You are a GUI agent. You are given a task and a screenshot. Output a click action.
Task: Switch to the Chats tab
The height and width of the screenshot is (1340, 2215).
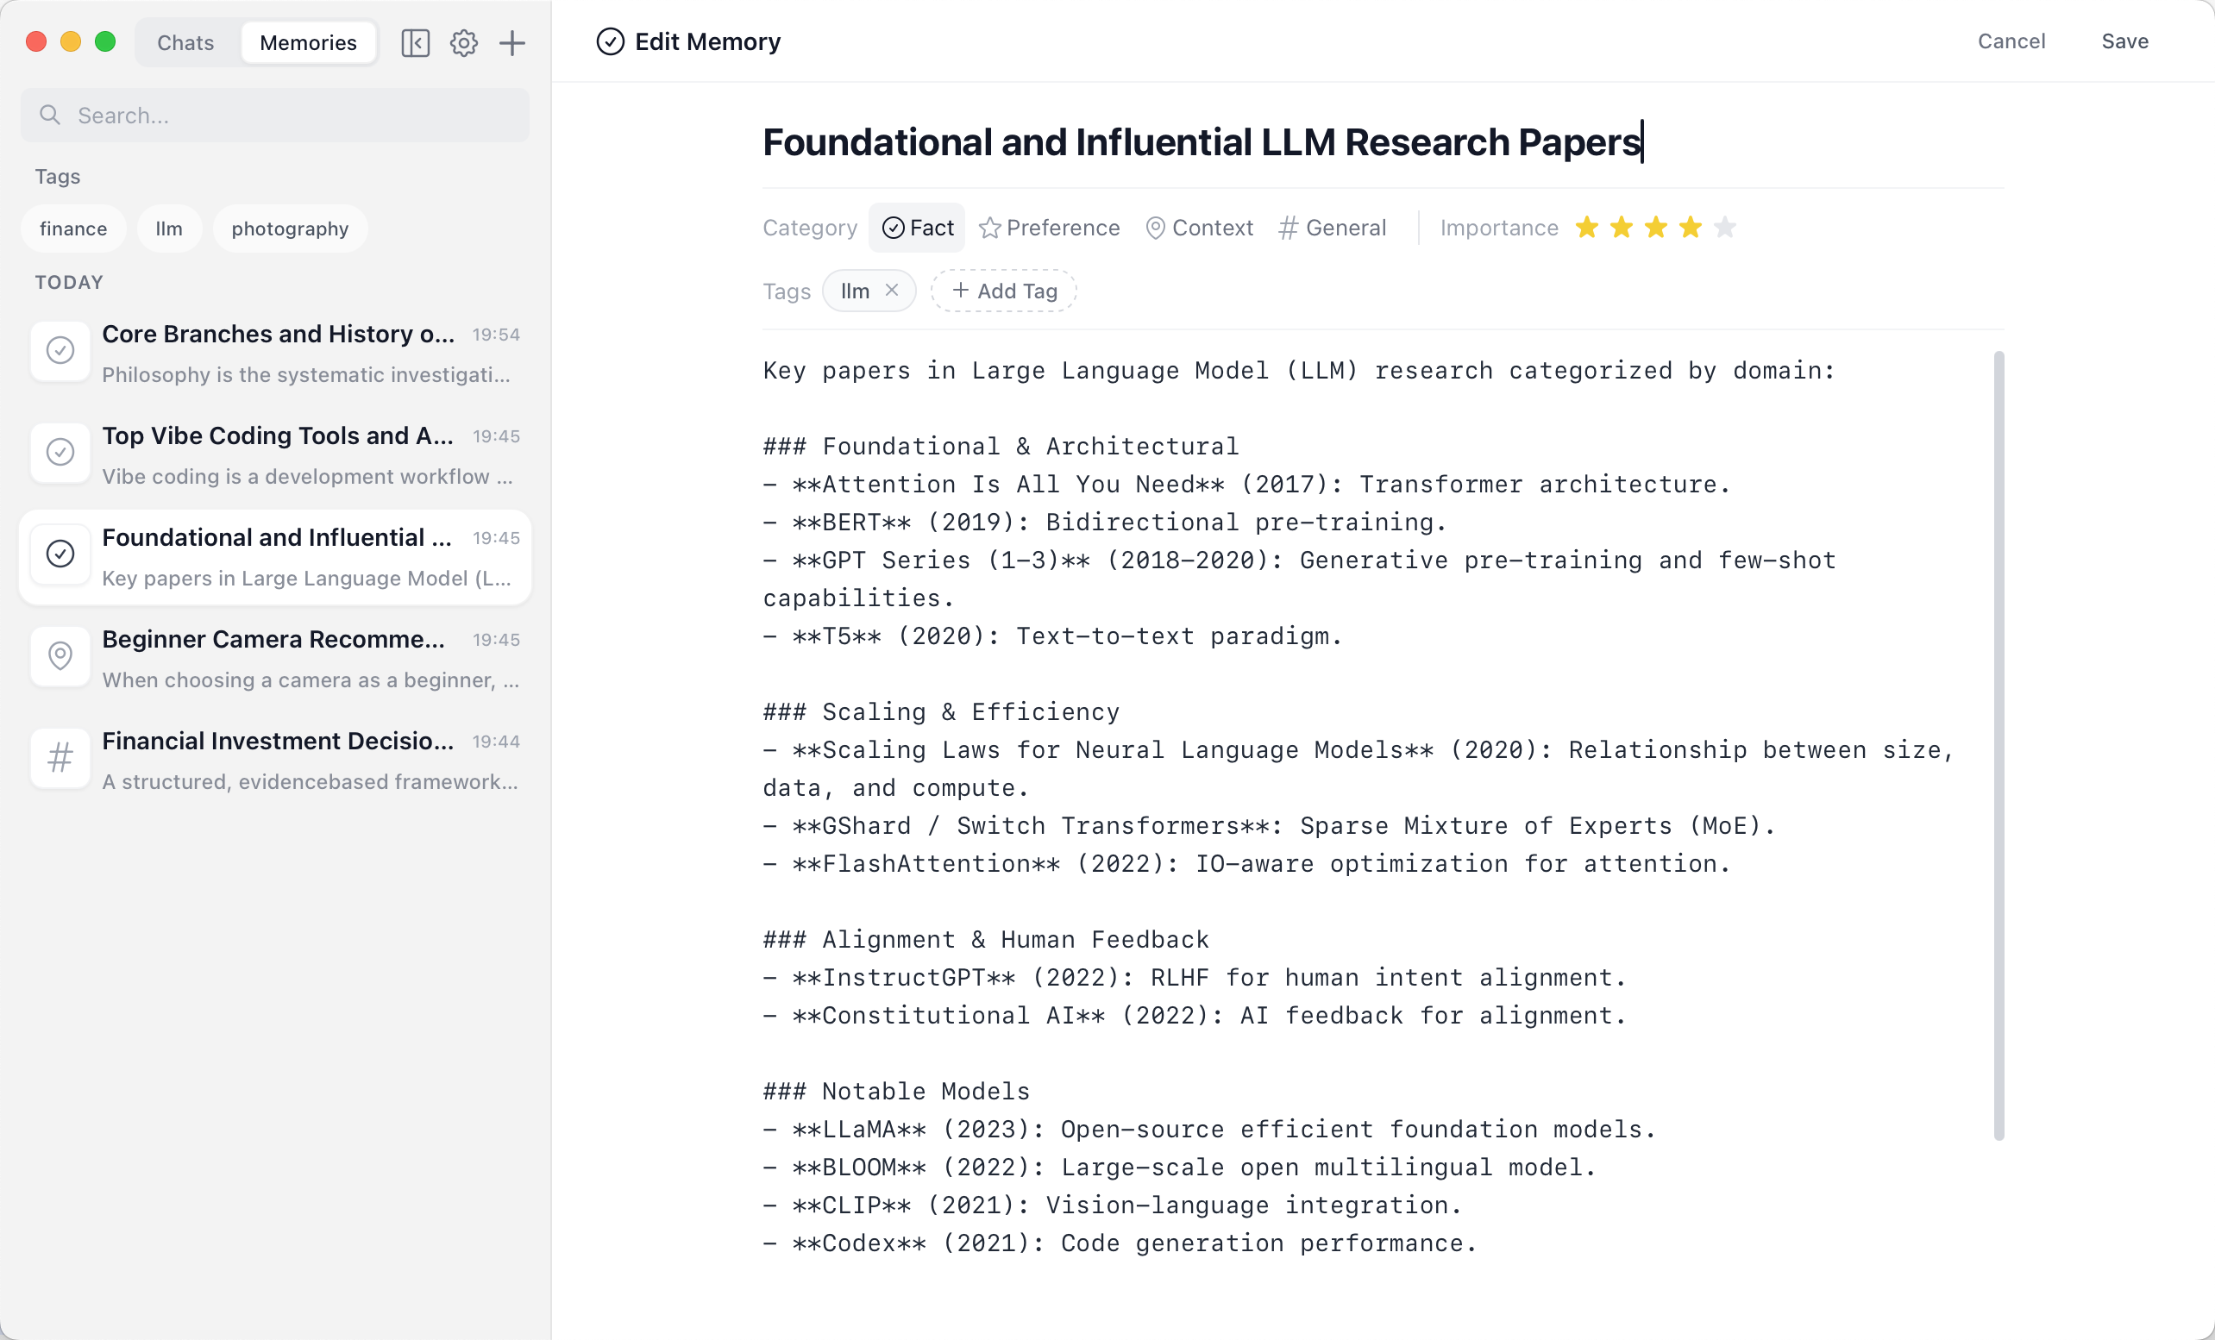(x=185, y=42)
